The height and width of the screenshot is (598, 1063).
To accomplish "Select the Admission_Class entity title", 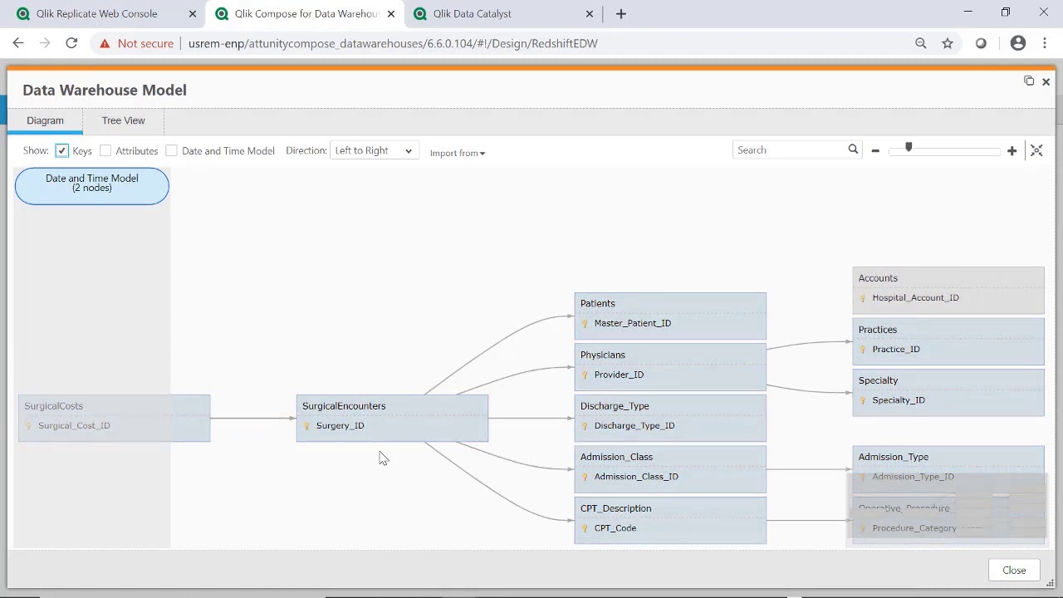I will click(x=616, y=457).
